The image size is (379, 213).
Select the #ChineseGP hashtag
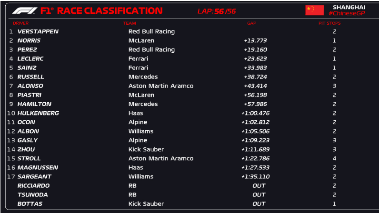pyautogui.click(x=347, y=13)
